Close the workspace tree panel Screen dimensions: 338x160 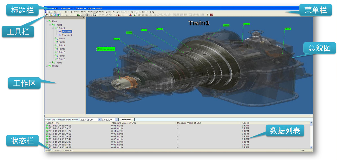coord(83,18)
